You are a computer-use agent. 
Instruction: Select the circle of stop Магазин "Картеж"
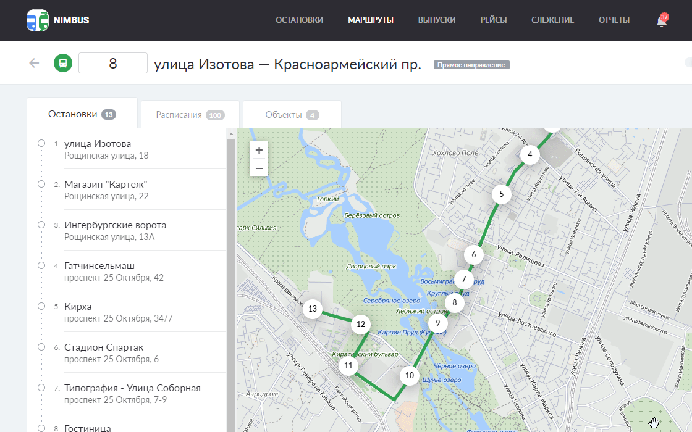point(41,184)
